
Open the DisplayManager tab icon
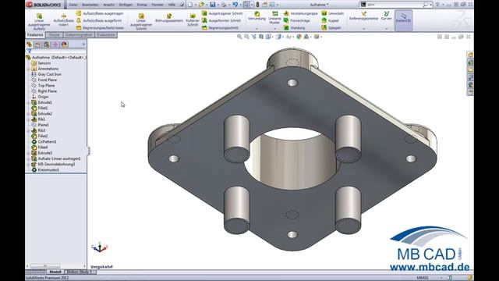(x=64, y=44)
